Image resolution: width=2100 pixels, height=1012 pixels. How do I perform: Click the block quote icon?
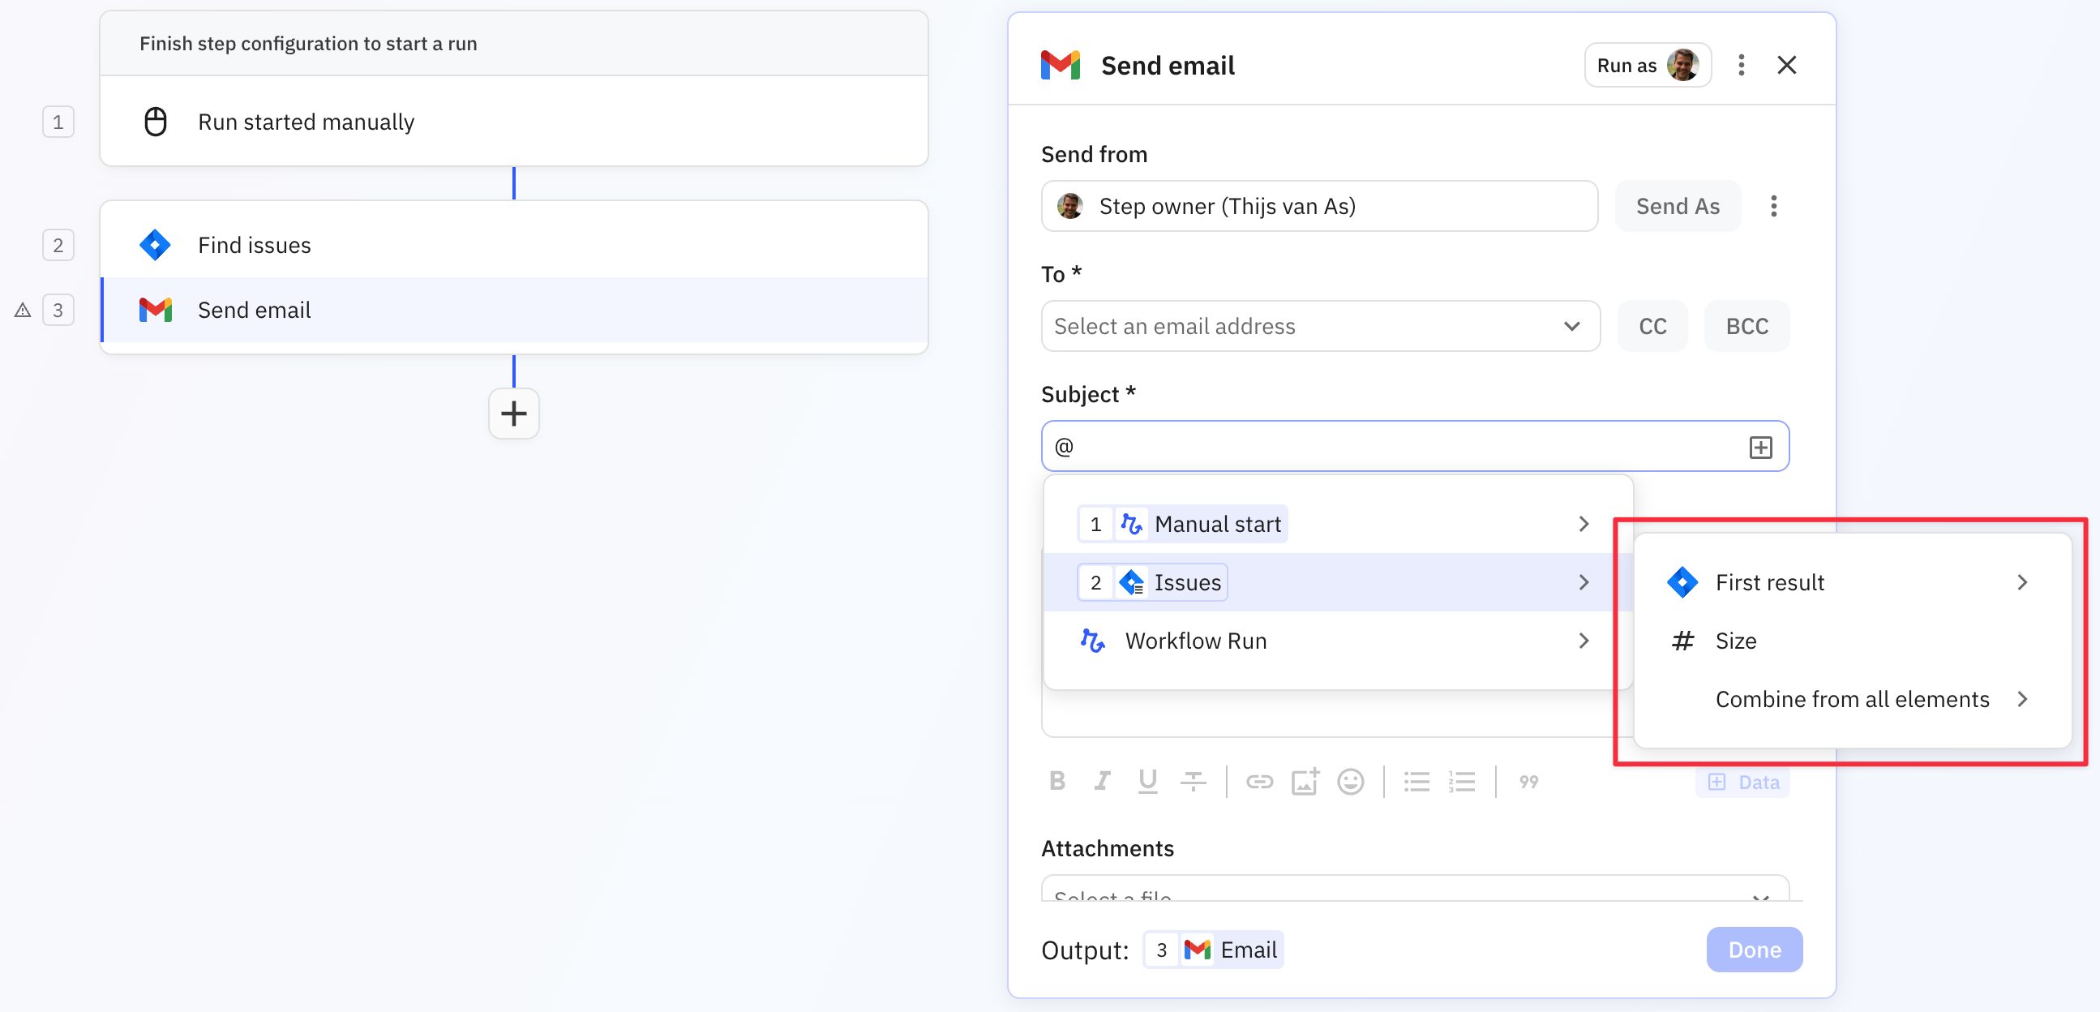click(x=1528, y=781)
